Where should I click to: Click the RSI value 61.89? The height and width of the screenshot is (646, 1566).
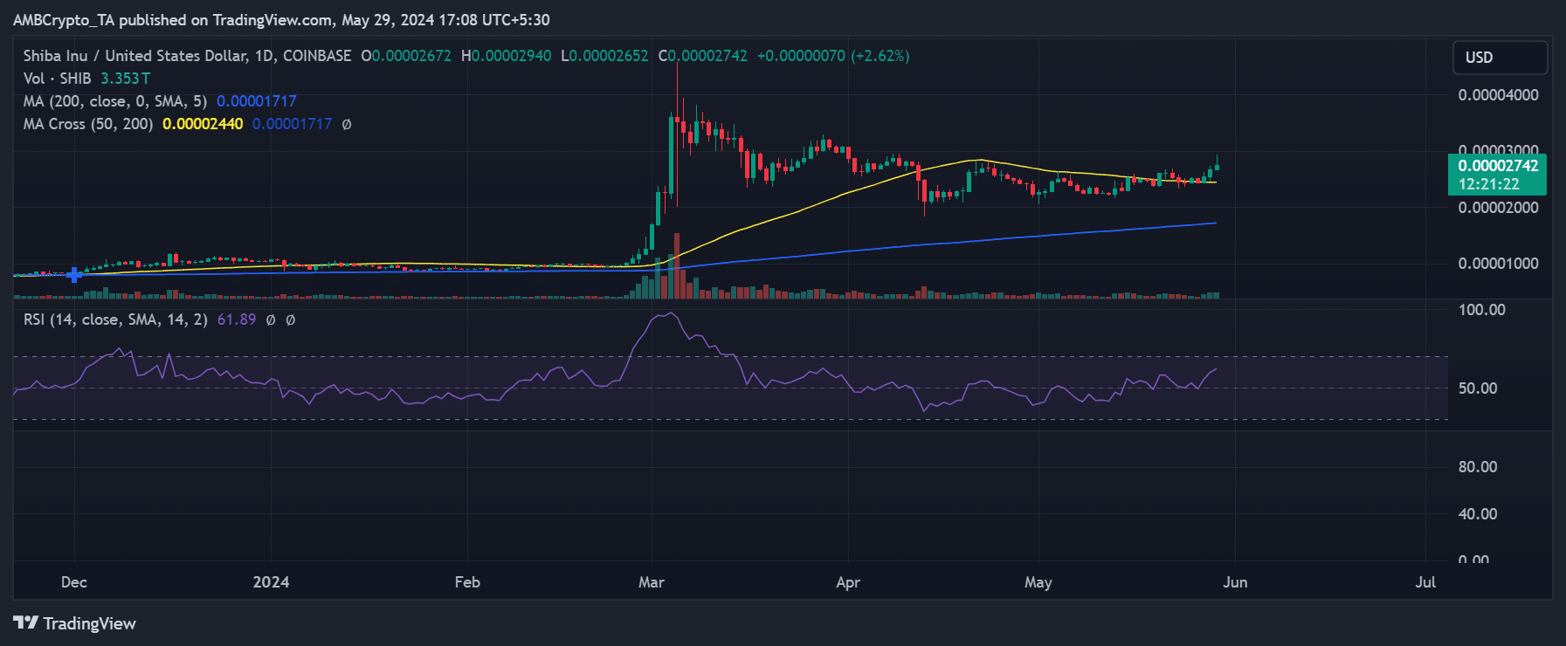click(x=237, y=320)
